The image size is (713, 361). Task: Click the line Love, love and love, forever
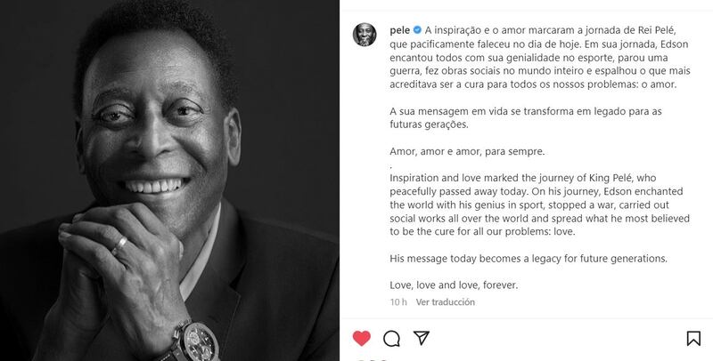[x=454, y=285]
